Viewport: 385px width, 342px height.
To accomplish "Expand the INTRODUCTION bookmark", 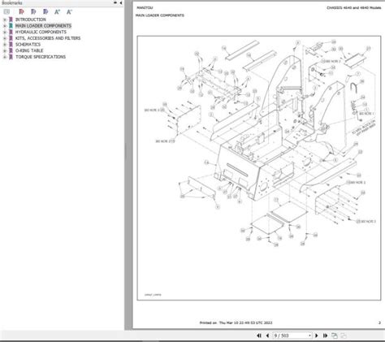I will [4, 19].
